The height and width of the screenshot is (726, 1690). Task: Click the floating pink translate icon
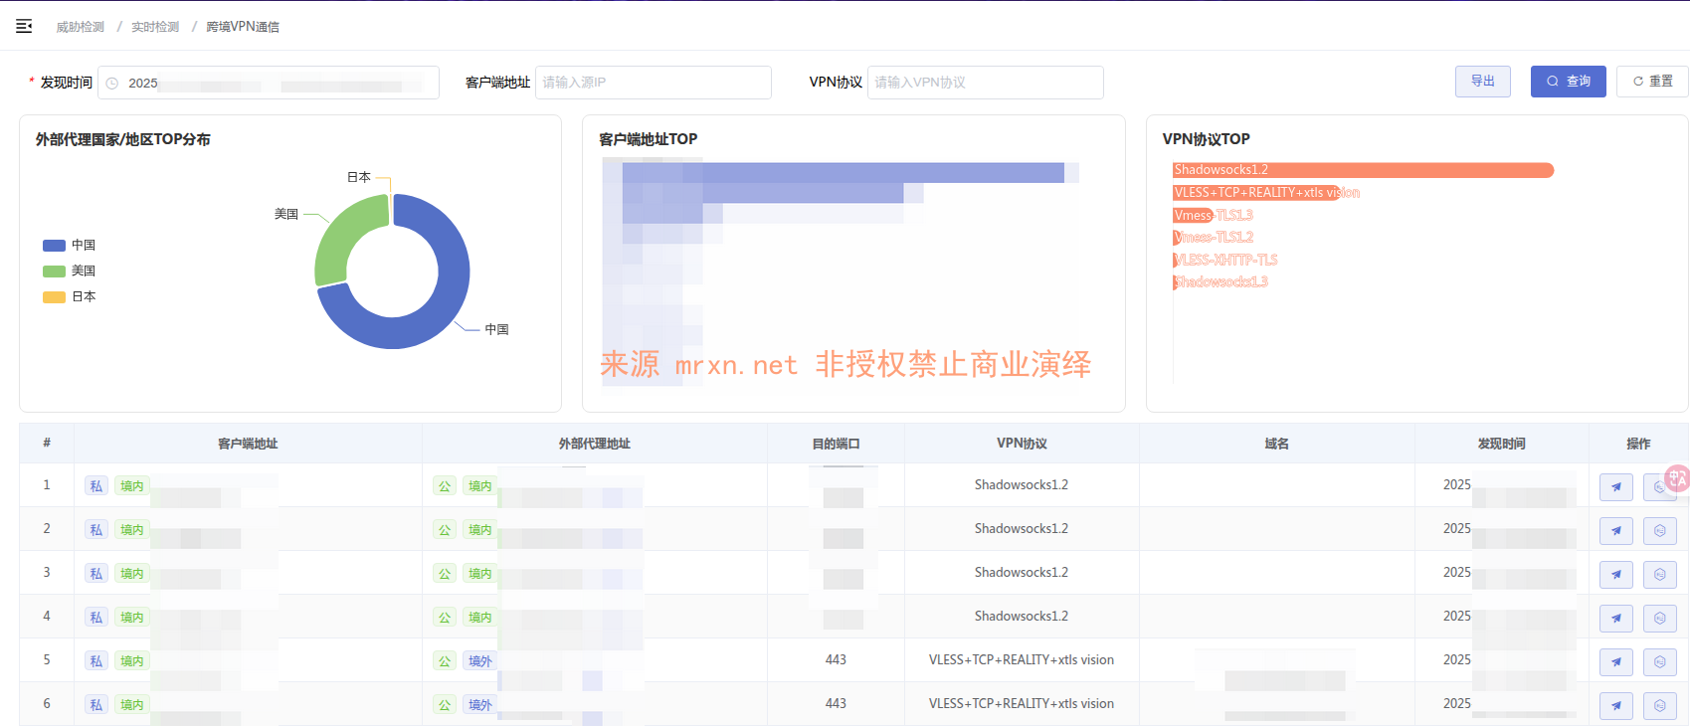1678,478
